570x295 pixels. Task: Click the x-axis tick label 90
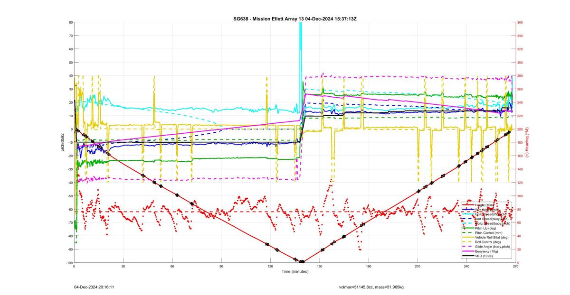(221, 267)
